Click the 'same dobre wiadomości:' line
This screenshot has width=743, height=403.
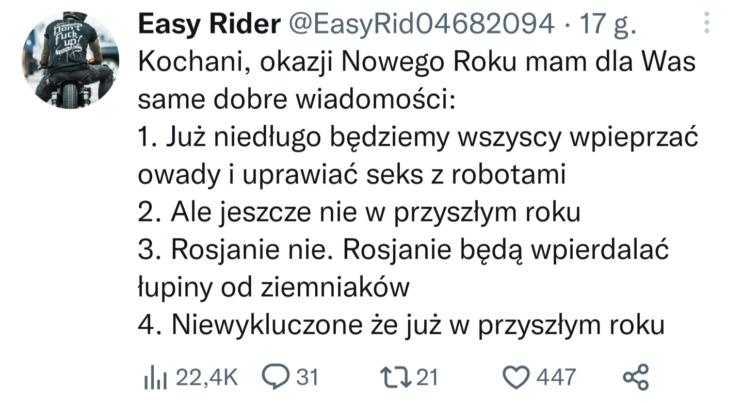click(296, 100)
